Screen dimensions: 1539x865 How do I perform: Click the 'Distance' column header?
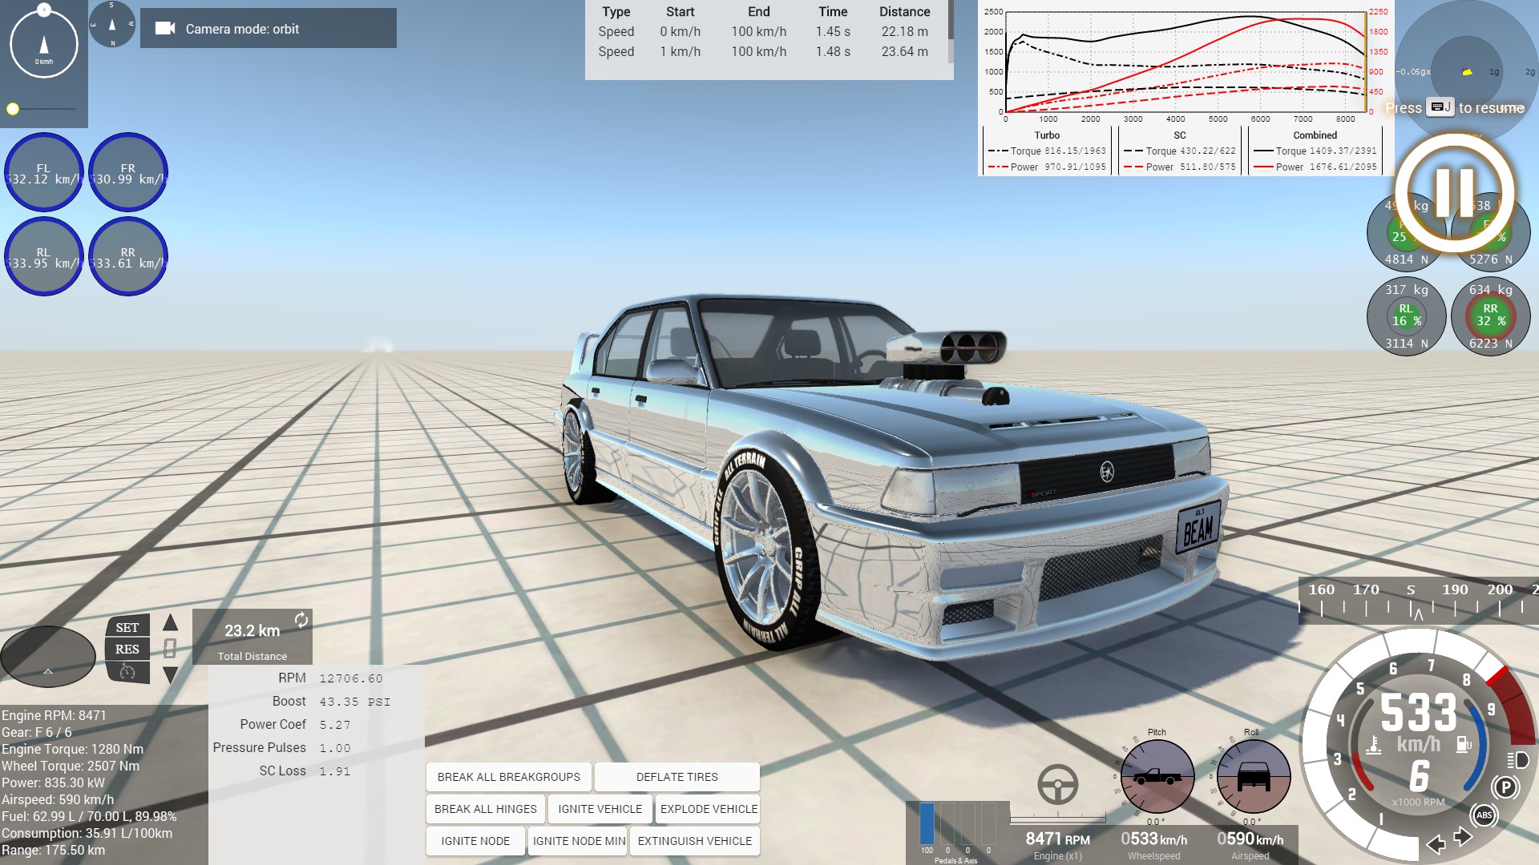(904, 12)
